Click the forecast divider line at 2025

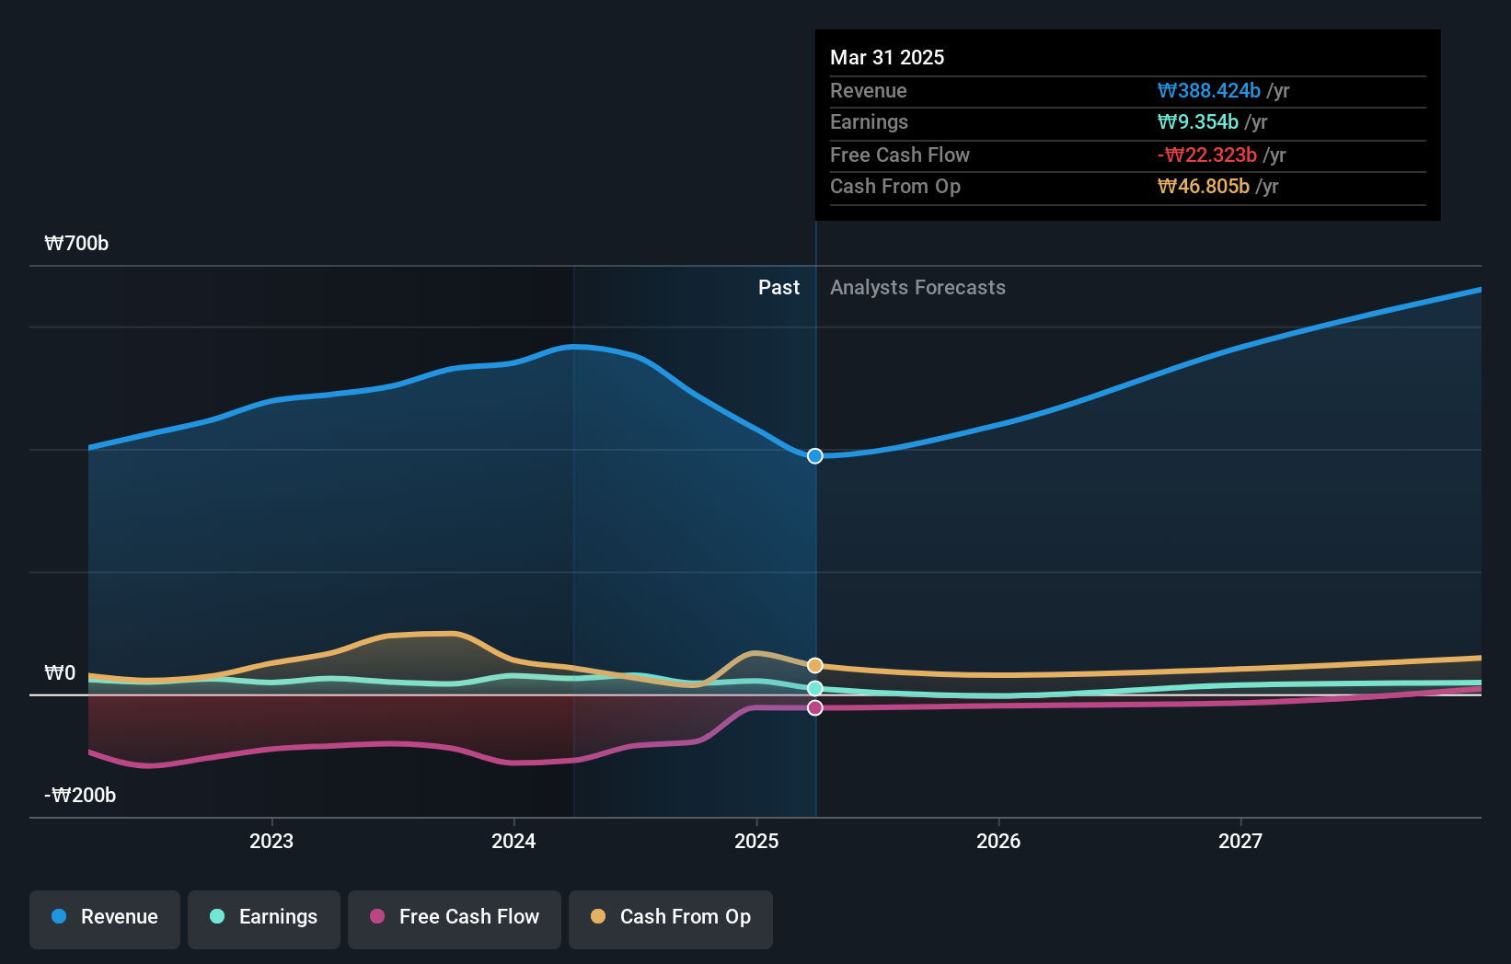tap(814, 552)
